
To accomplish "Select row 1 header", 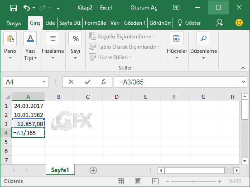I will click(6, 106).
